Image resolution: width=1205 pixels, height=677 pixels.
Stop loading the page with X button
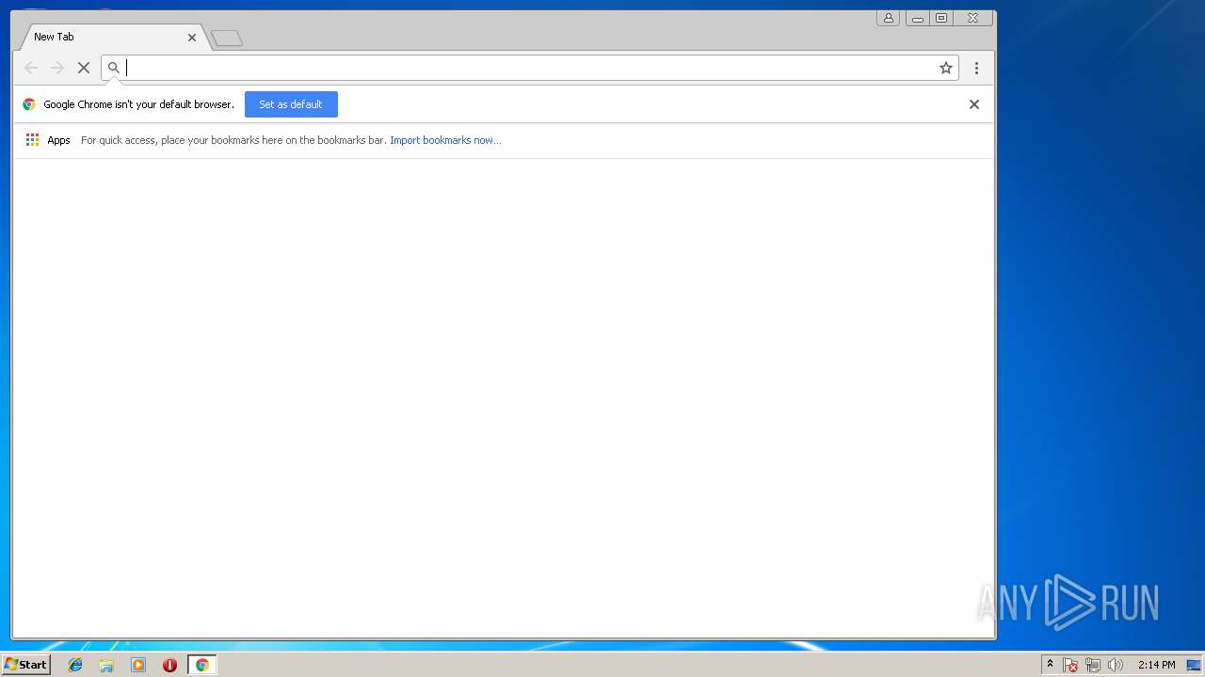83,68
